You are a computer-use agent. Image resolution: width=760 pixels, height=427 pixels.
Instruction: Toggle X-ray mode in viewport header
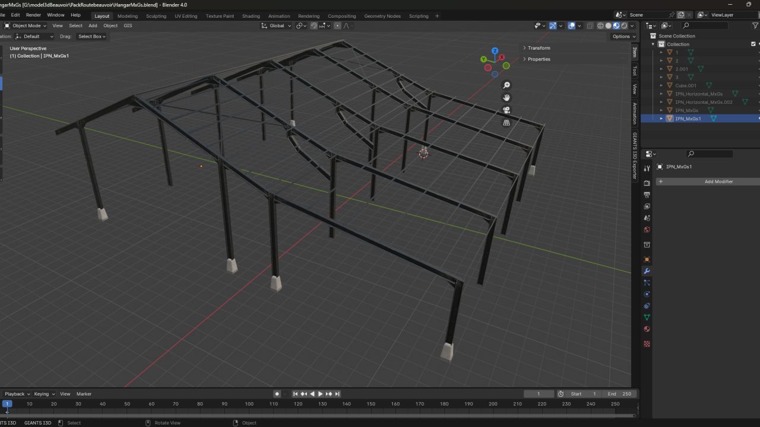pos(590,26)
